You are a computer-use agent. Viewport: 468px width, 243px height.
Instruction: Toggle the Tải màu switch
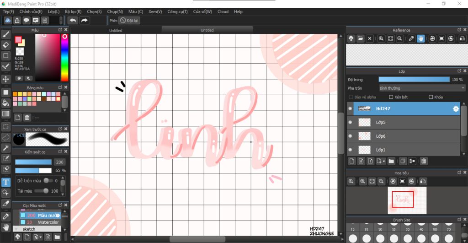(41, 191)
